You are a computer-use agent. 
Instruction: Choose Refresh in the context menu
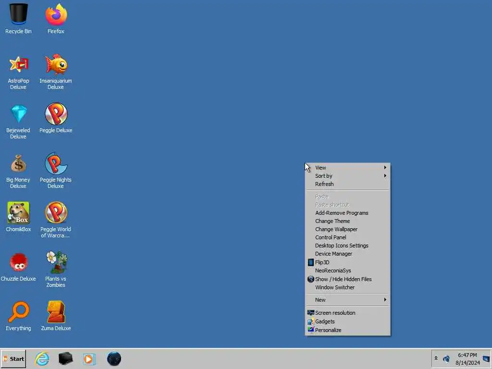(x=348, y=184)
